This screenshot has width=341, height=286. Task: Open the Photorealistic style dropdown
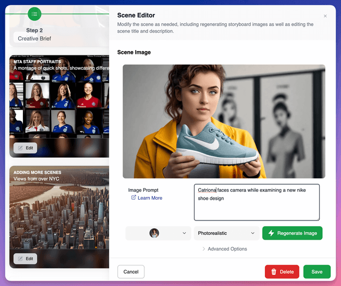[x=226, y=233]
